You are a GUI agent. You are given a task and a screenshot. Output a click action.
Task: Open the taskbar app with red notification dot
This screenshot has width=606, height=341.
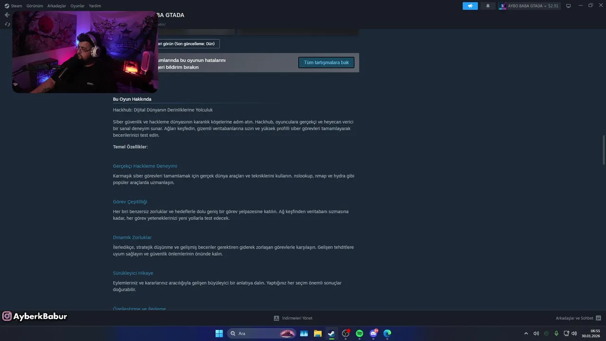tap(346, 333)
